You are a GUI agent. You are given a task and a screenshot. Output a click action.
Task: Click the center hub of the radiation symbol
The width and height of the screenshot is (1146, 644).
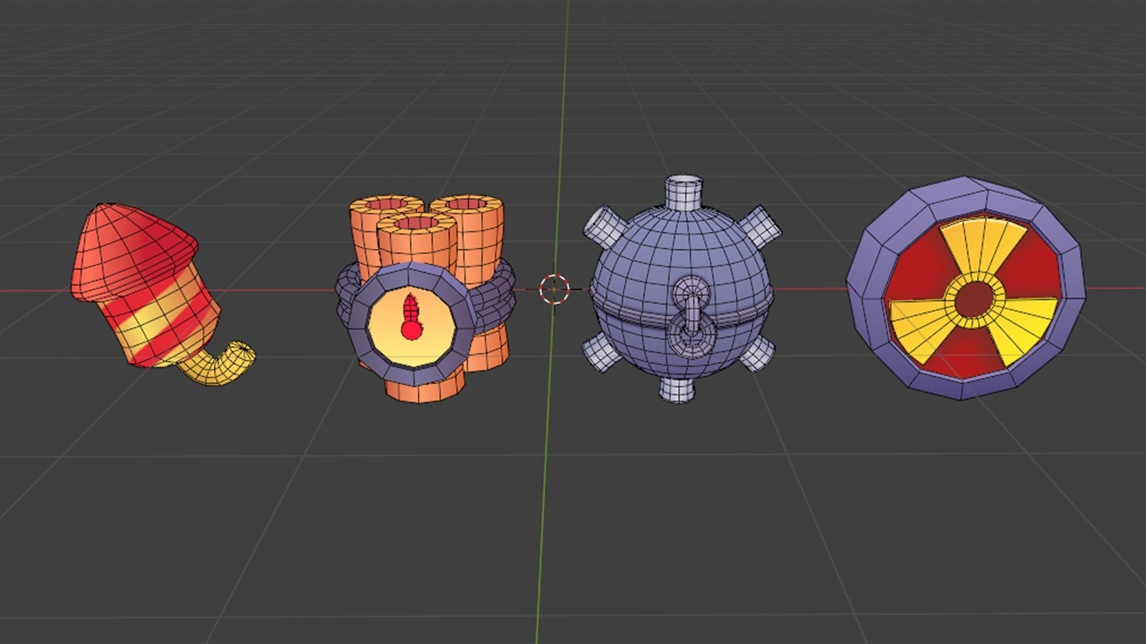coord(975,301)
